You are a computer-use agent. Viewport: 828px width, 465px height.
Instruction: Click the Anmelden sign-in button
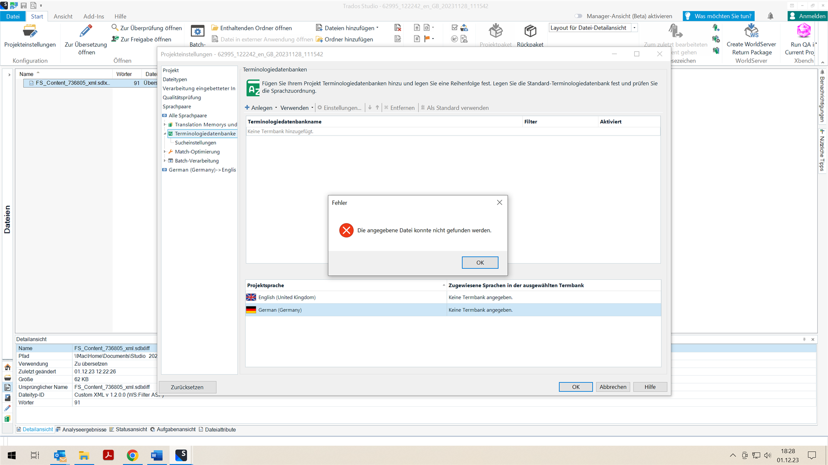[x=807, y=16]
